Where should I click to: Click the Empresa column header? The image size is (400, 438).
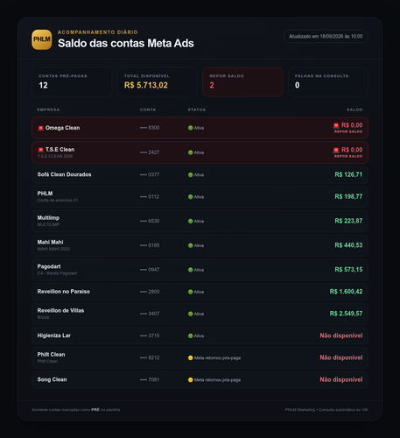[x=48, y=109]
